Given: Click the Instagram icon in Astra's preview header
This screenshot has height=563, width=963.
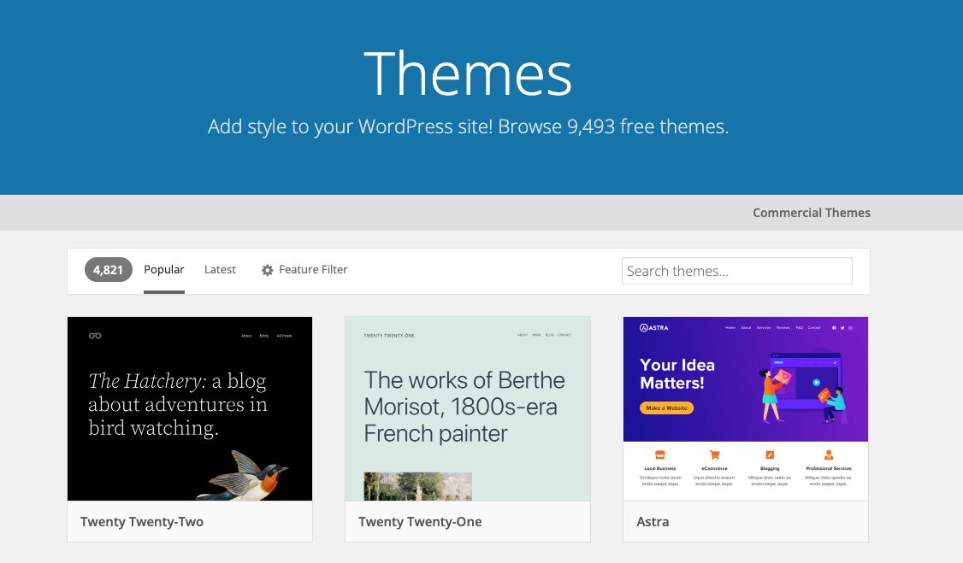Looking at the screenshot, I should pos(850,328).
